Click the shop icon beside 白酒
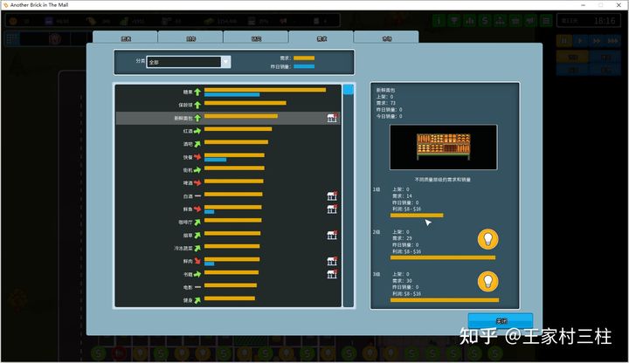Viewport: 629px width, 363px height. click(332, 196)
